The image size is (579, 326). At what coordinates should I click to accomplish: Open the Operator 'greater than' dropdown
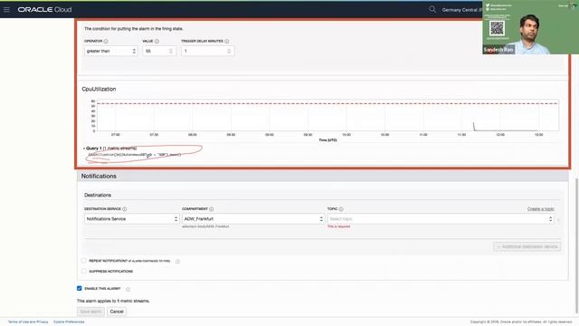pos(110,51)
